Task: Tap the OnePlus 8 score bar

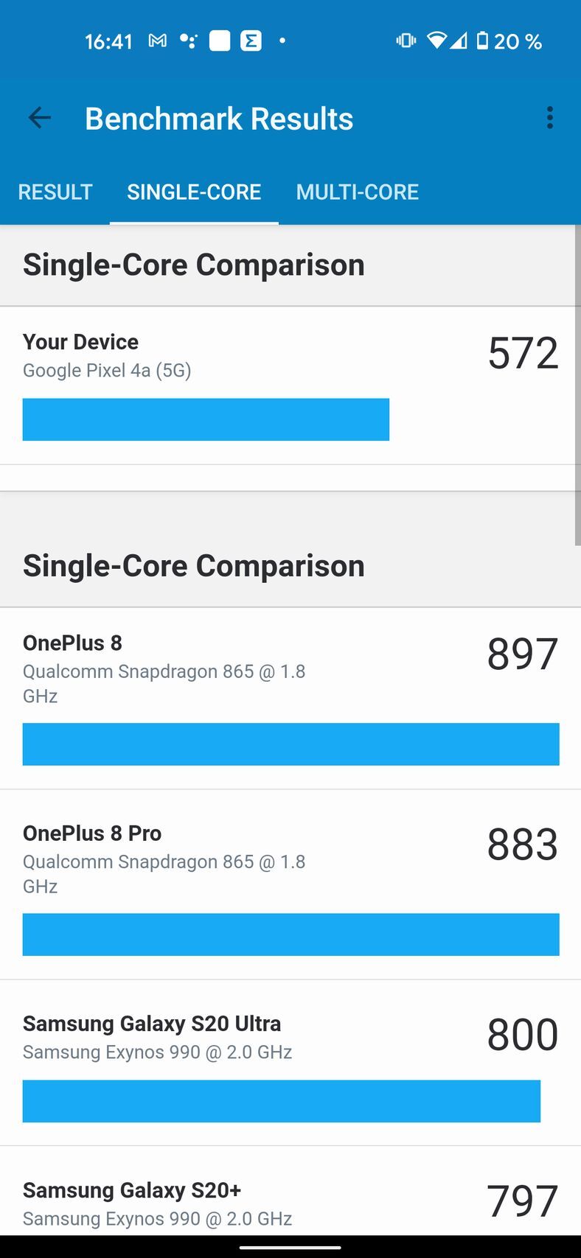Action: 290,744
